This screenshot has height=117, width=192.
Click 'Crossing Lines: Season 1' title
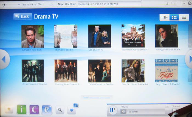click(67, 84)
